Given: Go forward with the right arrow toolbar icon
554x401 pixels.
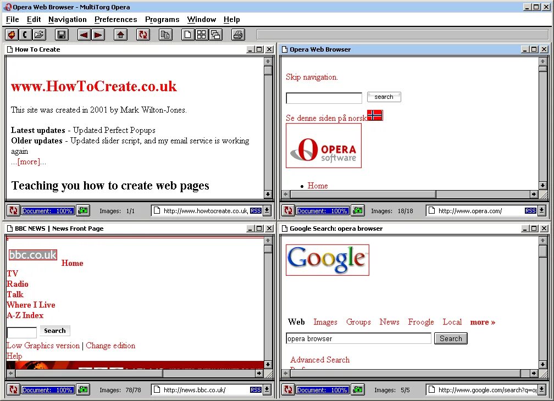Looking at the screenshot, I should [x=98, y=35].
